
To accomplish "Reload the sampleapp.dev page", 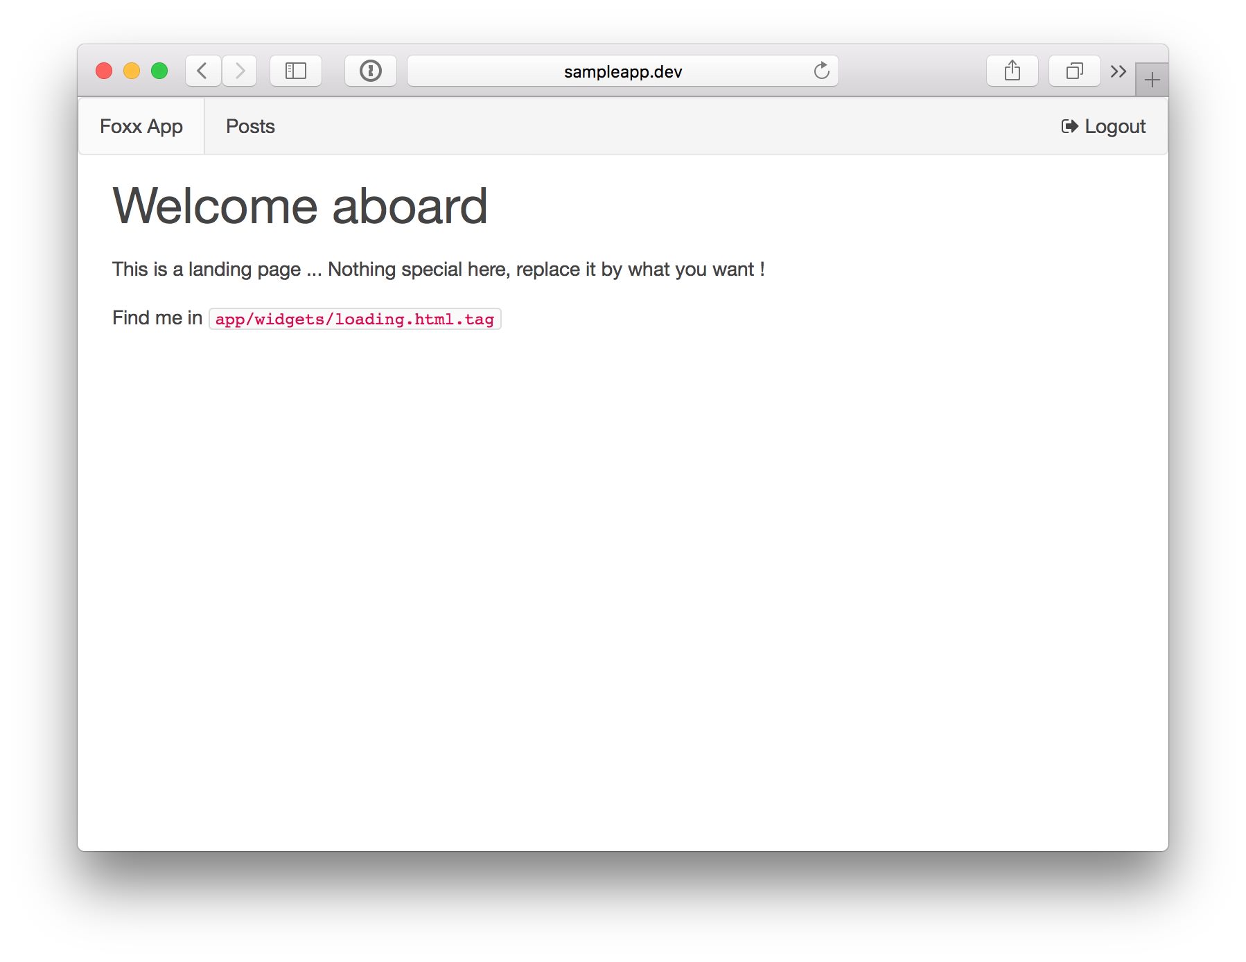I will [x=821, y=71].
